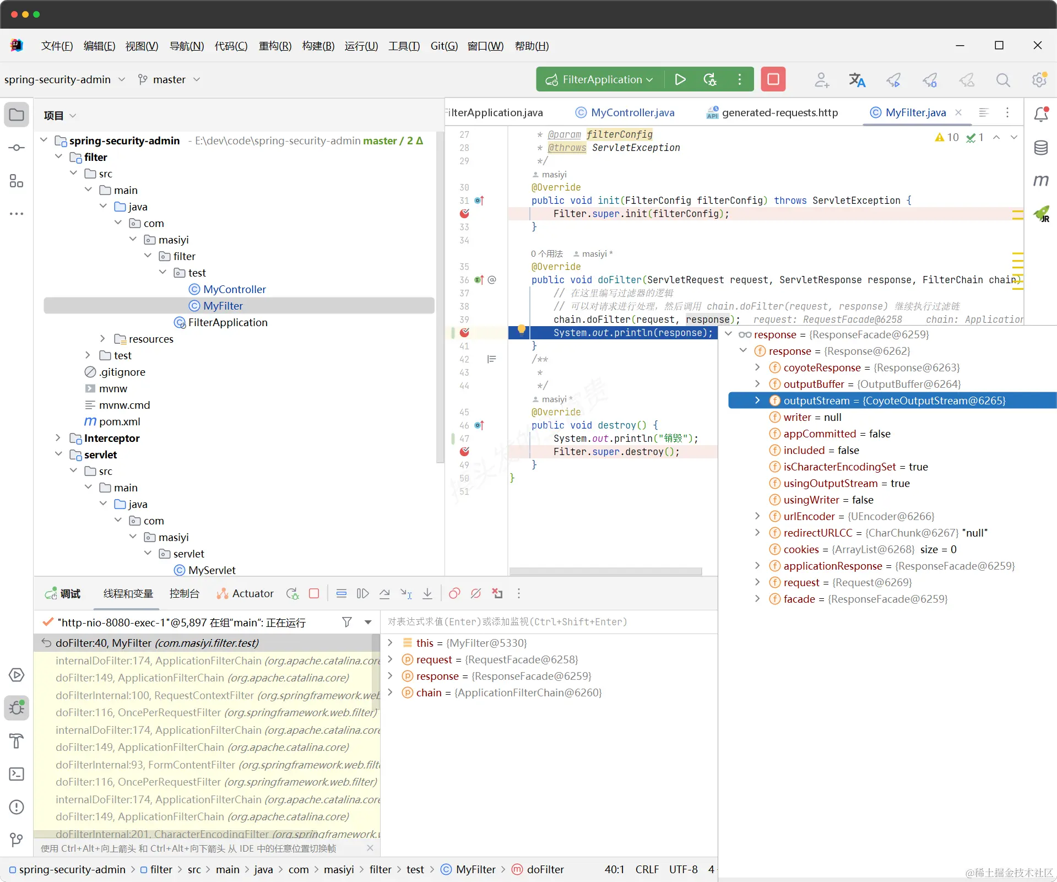This screenshot has height=882, width=1057.
Task: Open the Maven tool window icon
Action: pos(1041,180)
